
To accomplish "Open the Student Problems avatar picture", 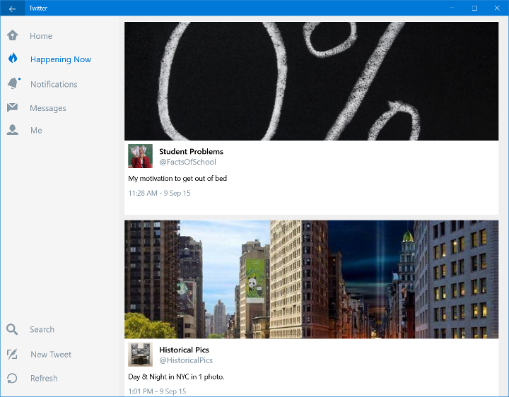I will pyautogui.click(x=140, y=156).
